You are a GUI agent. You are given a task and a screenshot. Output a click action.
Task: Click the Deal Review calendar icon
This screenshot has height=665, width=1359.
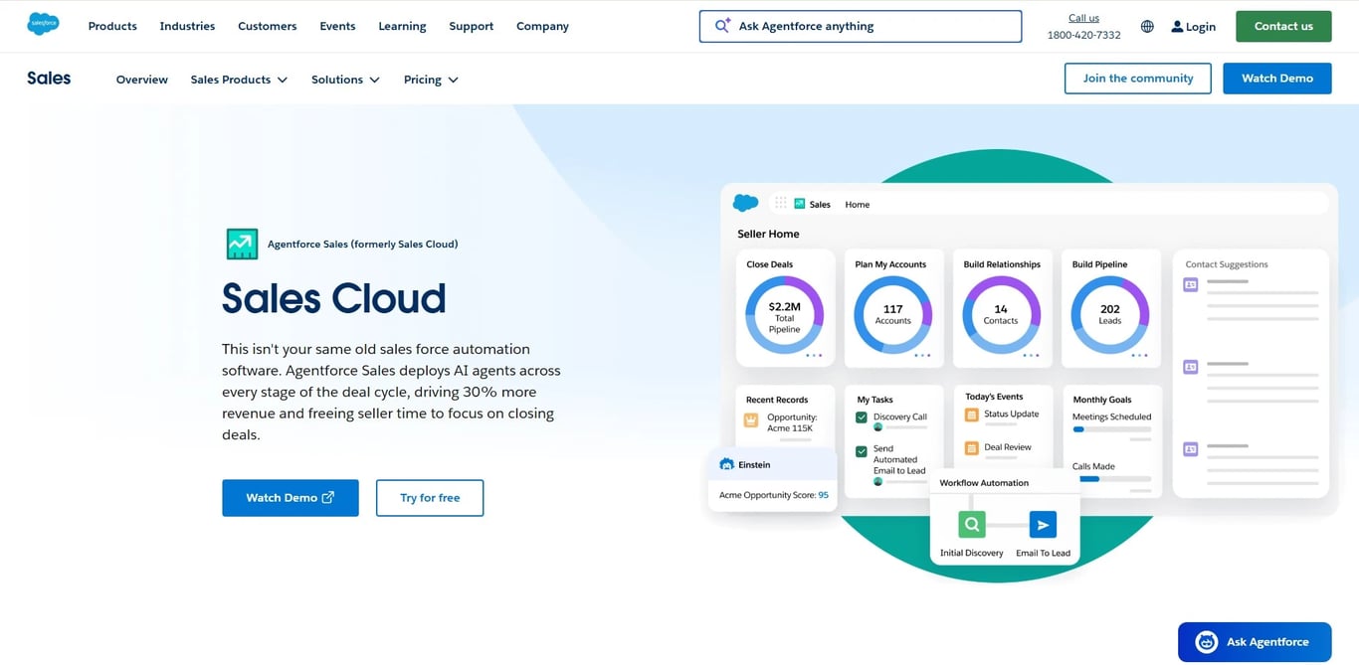[971, 448]
